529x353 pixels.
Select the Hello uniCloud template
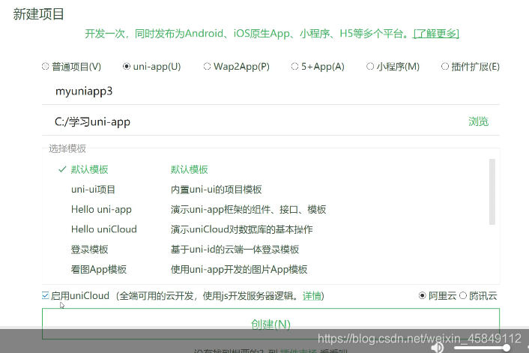pos(104,229)
